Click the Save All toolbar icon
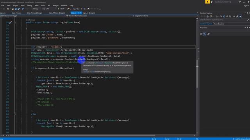250x140 pixels. tap(19, 9)
